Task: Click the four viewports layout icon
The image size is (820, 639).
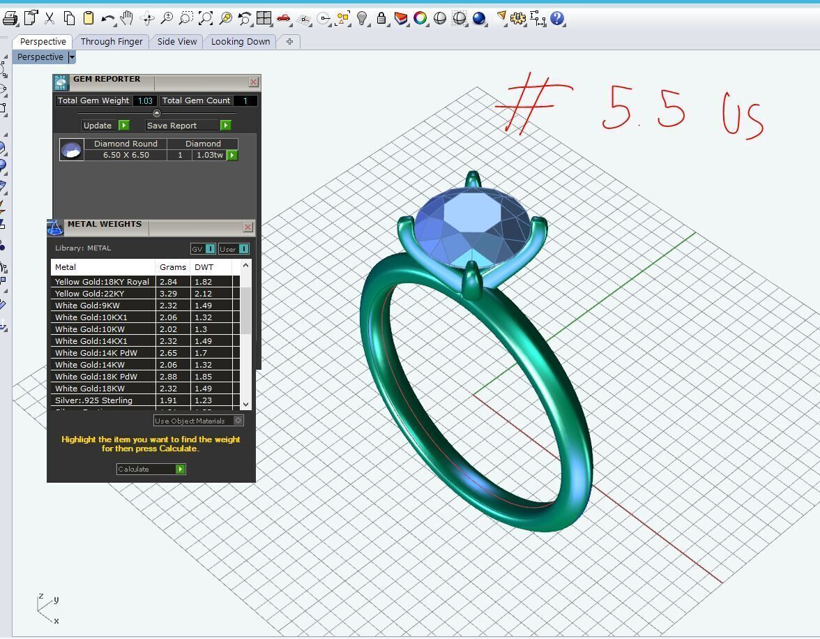Action: 264,19
